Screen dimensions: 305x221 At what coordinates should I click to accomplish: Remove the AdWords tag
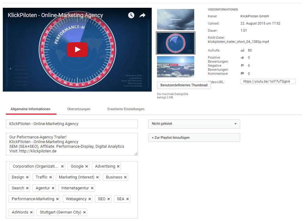pos(31,212)
